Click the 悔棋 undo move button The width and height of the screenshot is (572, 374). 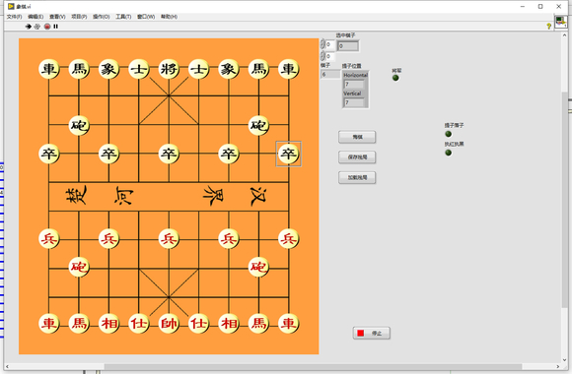(357, 137)
